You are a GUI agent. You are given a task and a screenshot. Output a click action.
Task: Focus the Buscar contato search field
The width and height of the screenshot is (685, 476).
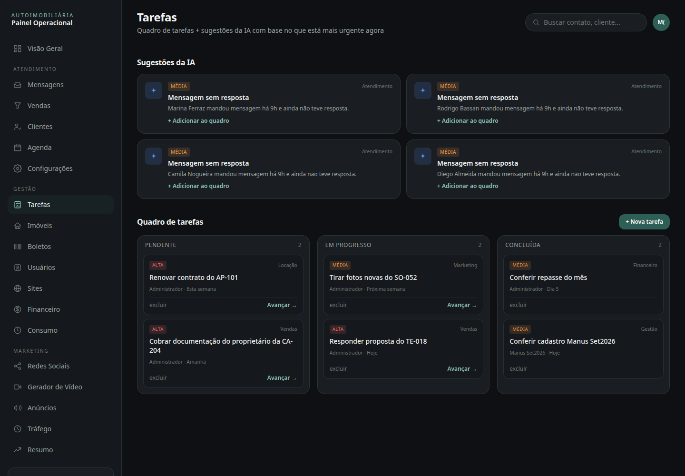(x=586, y=22)
